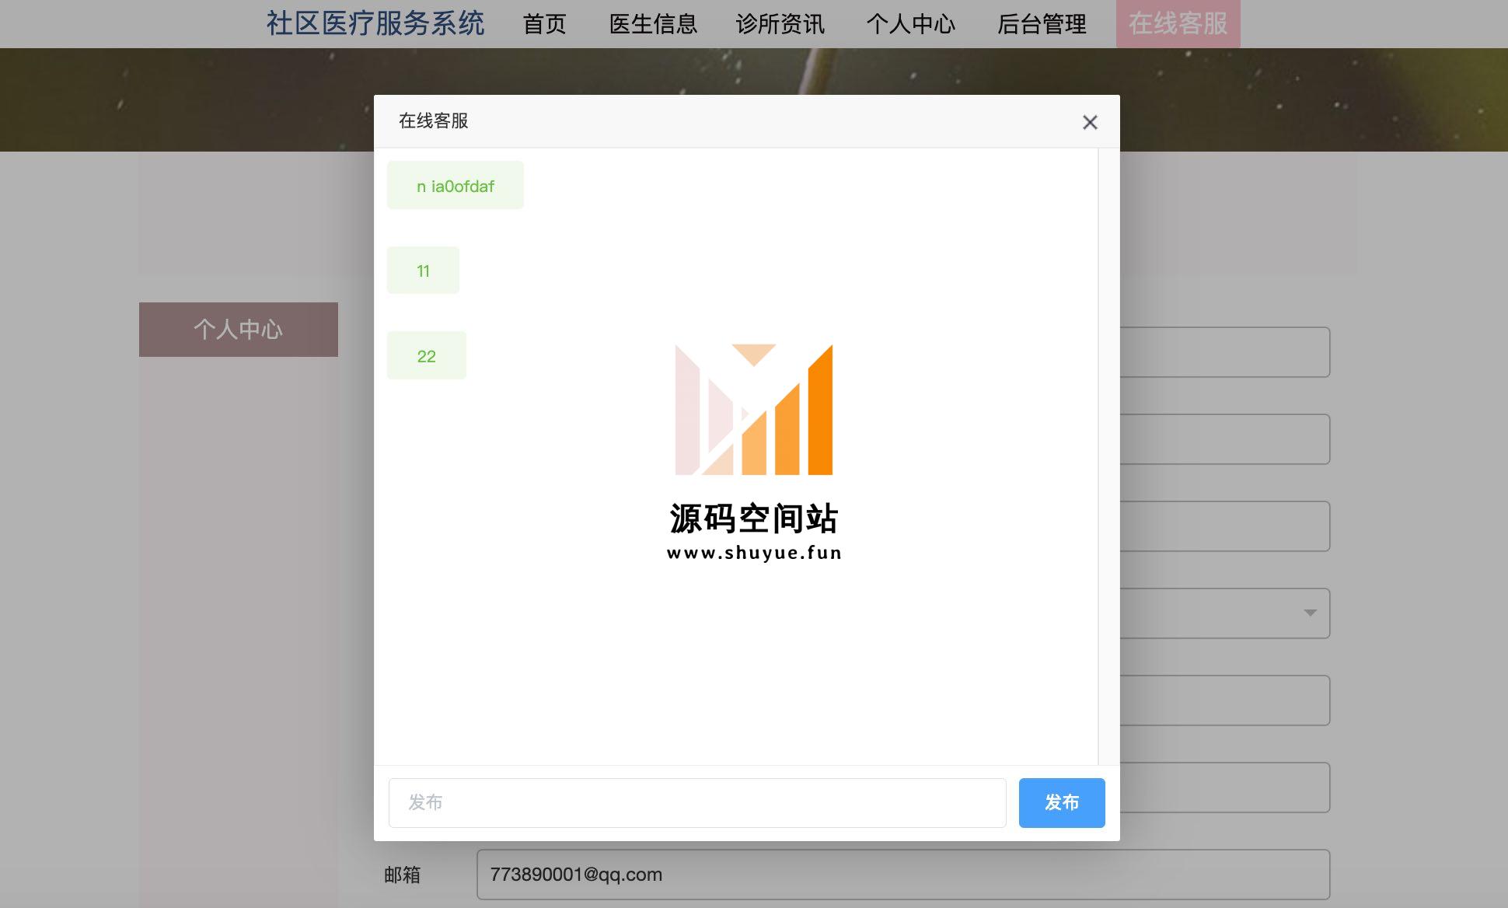Click the blue 发布 send button

pos(1062,802)
